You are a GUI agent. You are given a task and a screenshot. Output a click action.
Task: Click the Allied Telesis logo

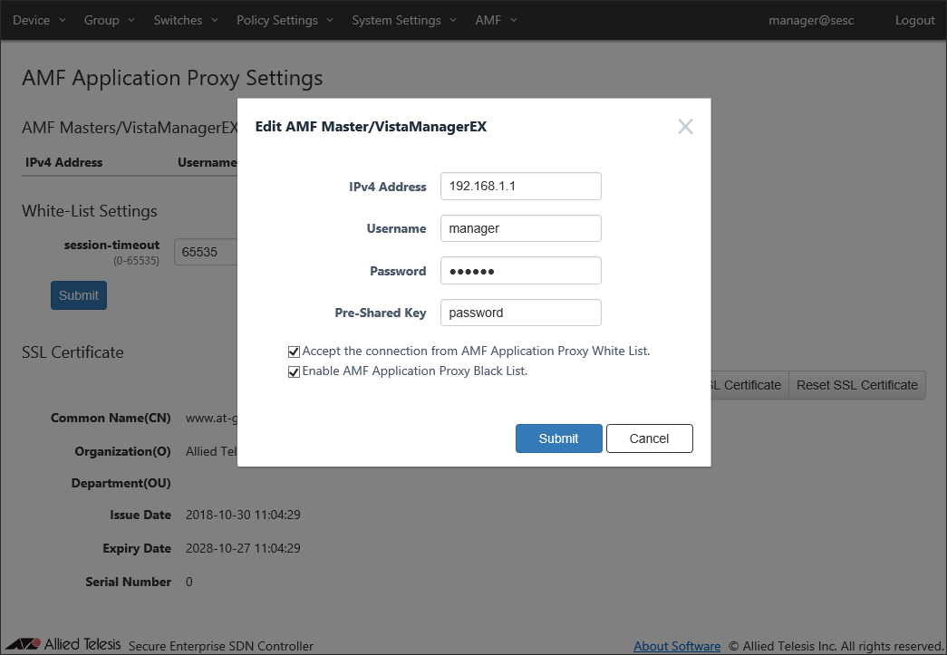[63, 645]
